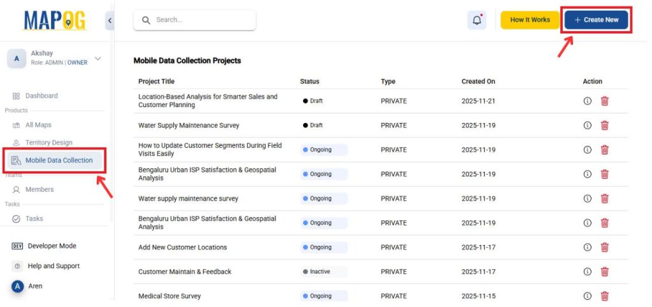
Task: Delete the Location-Based Analysis project
Action: pyautogui.click(x=604, y=101)
